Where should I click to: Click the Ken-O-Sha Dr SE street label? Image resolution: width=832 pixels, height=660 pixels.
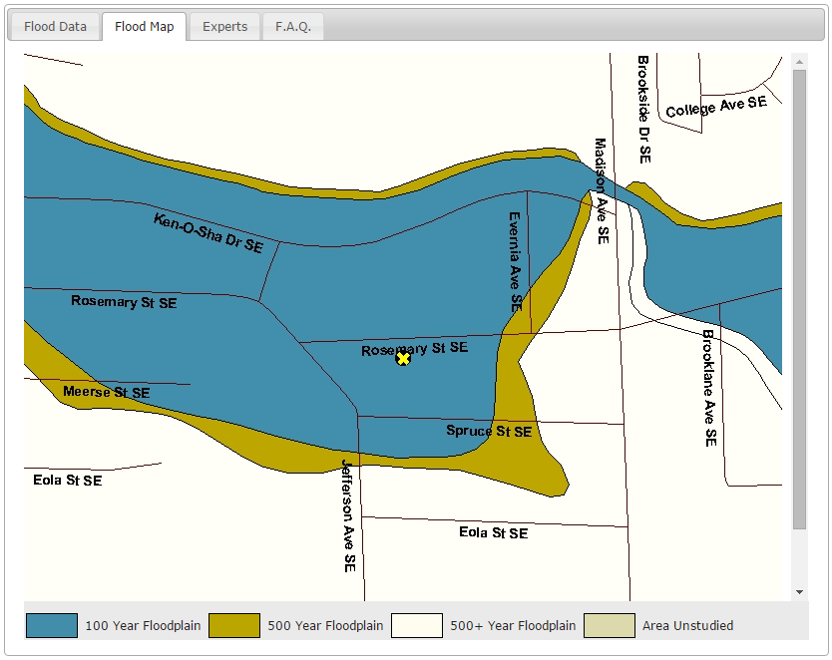(x=208, y=233)
